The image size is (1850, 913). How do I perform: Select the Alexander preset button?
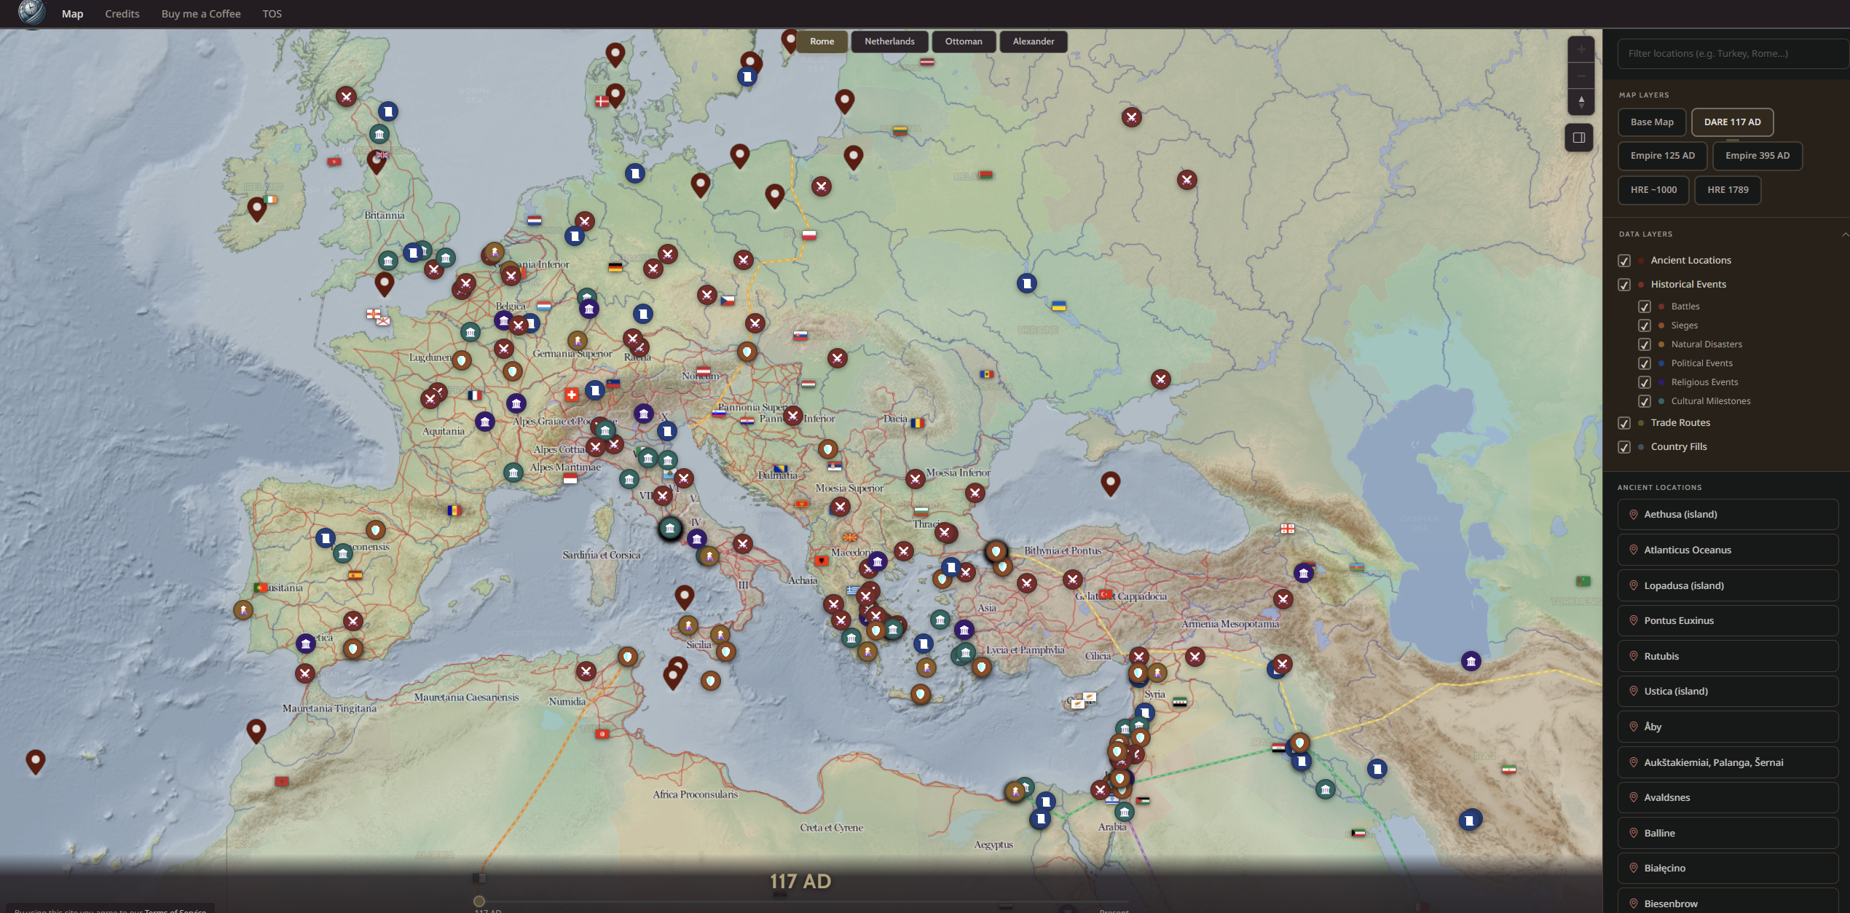click(1033, 41)
